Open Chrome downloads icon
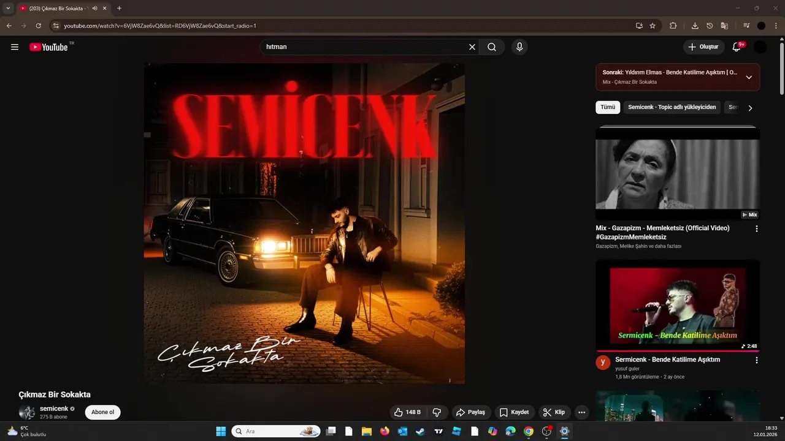 (695, 26)
